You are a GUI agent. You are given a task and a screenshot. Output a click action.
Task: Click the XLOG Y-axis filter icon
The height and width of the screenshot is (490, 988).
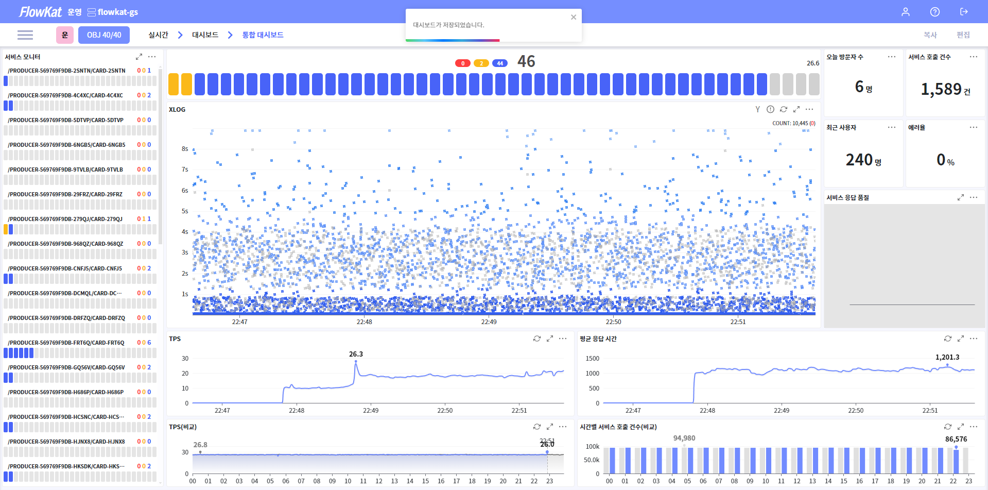point(757,109)
